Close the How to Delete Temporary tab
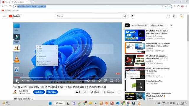The image size is (189, 106). (x=29, y=2)
